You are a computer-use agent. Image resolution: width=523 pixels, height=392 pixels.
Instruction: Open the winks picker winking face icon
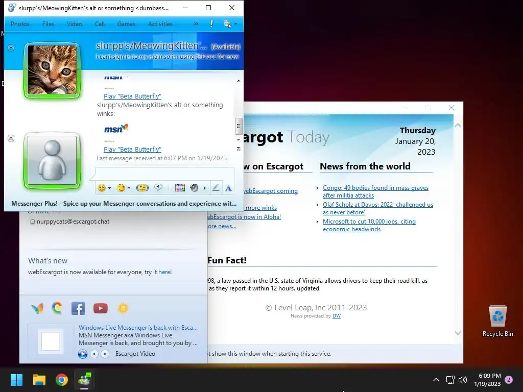coord(121,188)
